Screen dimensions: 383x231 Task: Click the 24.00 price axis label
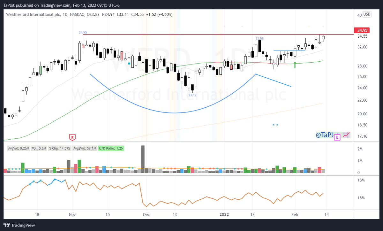point(362,88)
